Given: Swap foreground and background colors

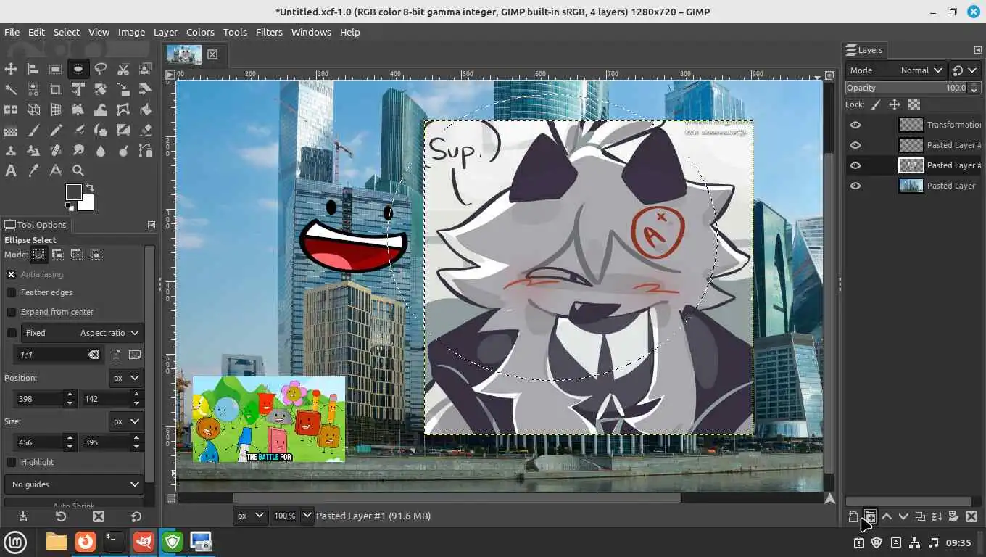Looking at the screenshot, I should tap(90, 189).
